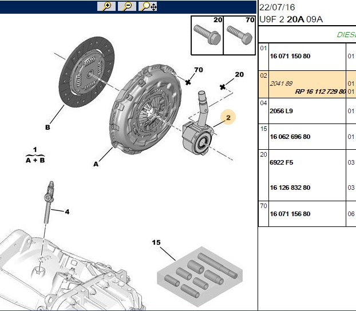Select callout number 70 on diagram
This screenshot has height=311, width=356.
(x=199, y=70)
